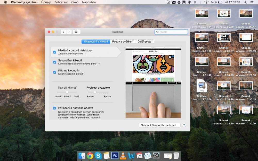This screenshot has width=258, height=161.
Task: Open Skype from the Dock
Action: [x=98, y=156]
